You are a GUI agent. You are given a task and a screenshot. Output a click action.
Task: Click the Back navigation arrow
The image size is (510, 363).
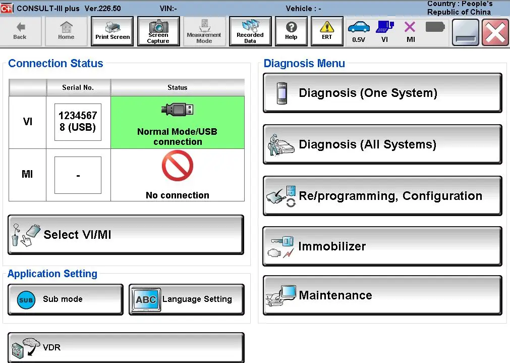(x=20, y=31)
